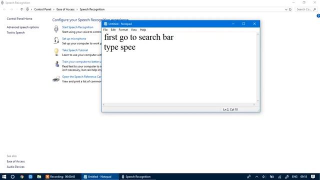
Task: Maximize the Notepad window
Action: [x=243, y=24]
